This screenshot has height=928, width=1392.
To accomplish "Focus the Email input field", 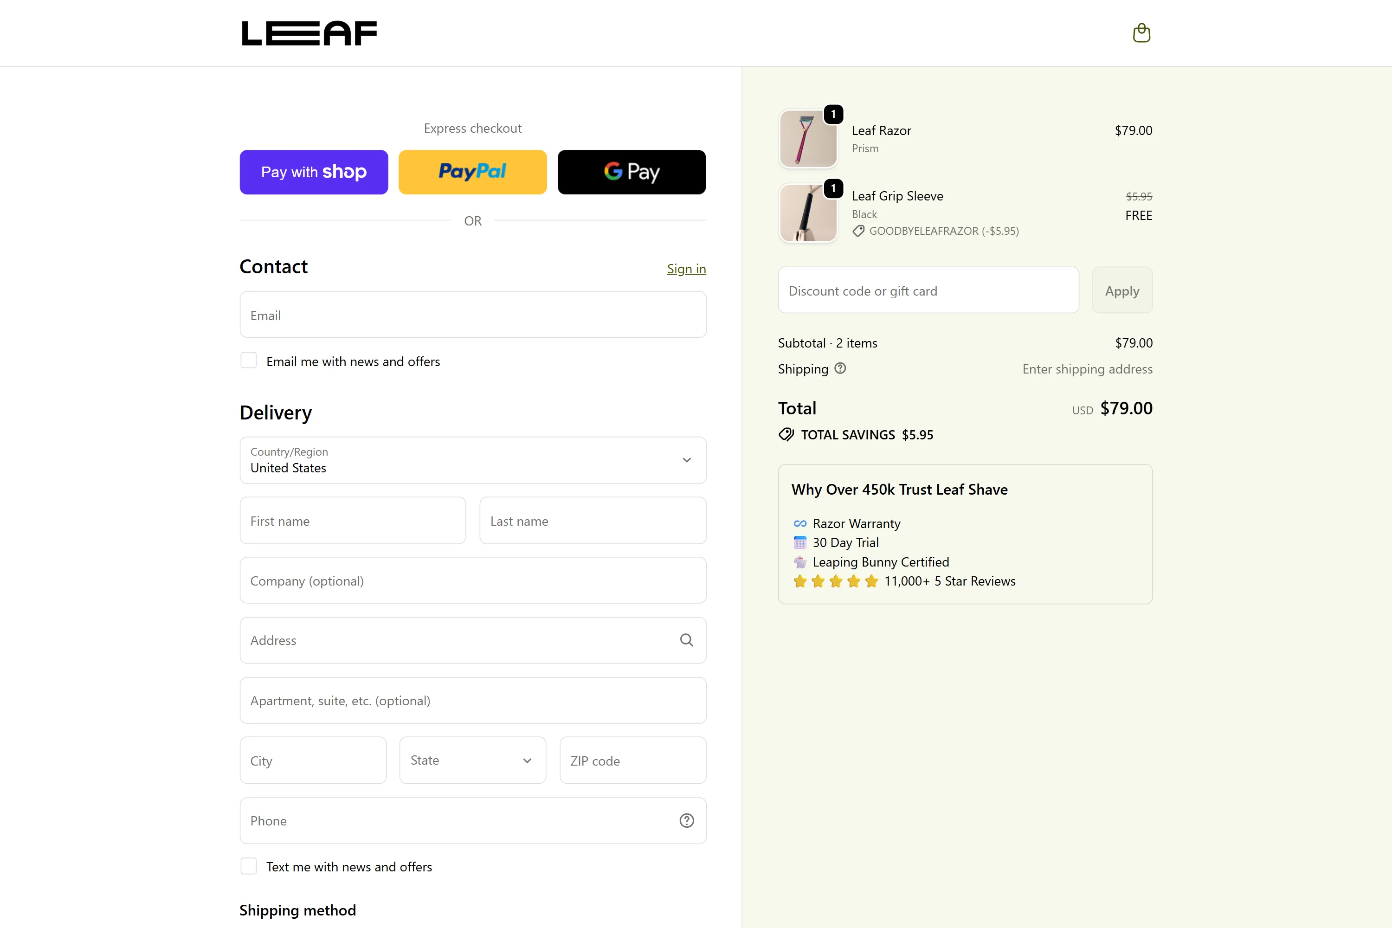I will point(472,315).
